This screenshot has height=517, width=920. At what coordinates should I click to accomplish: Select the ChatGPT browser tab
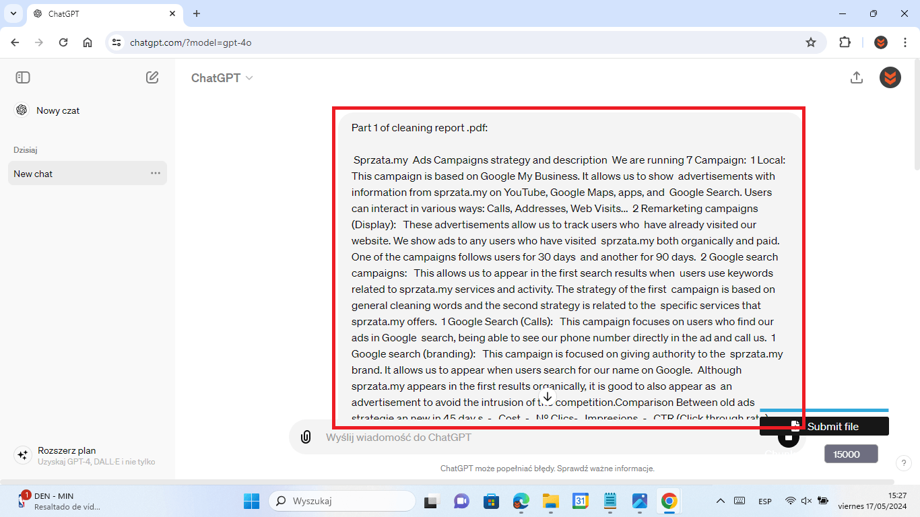104,13
